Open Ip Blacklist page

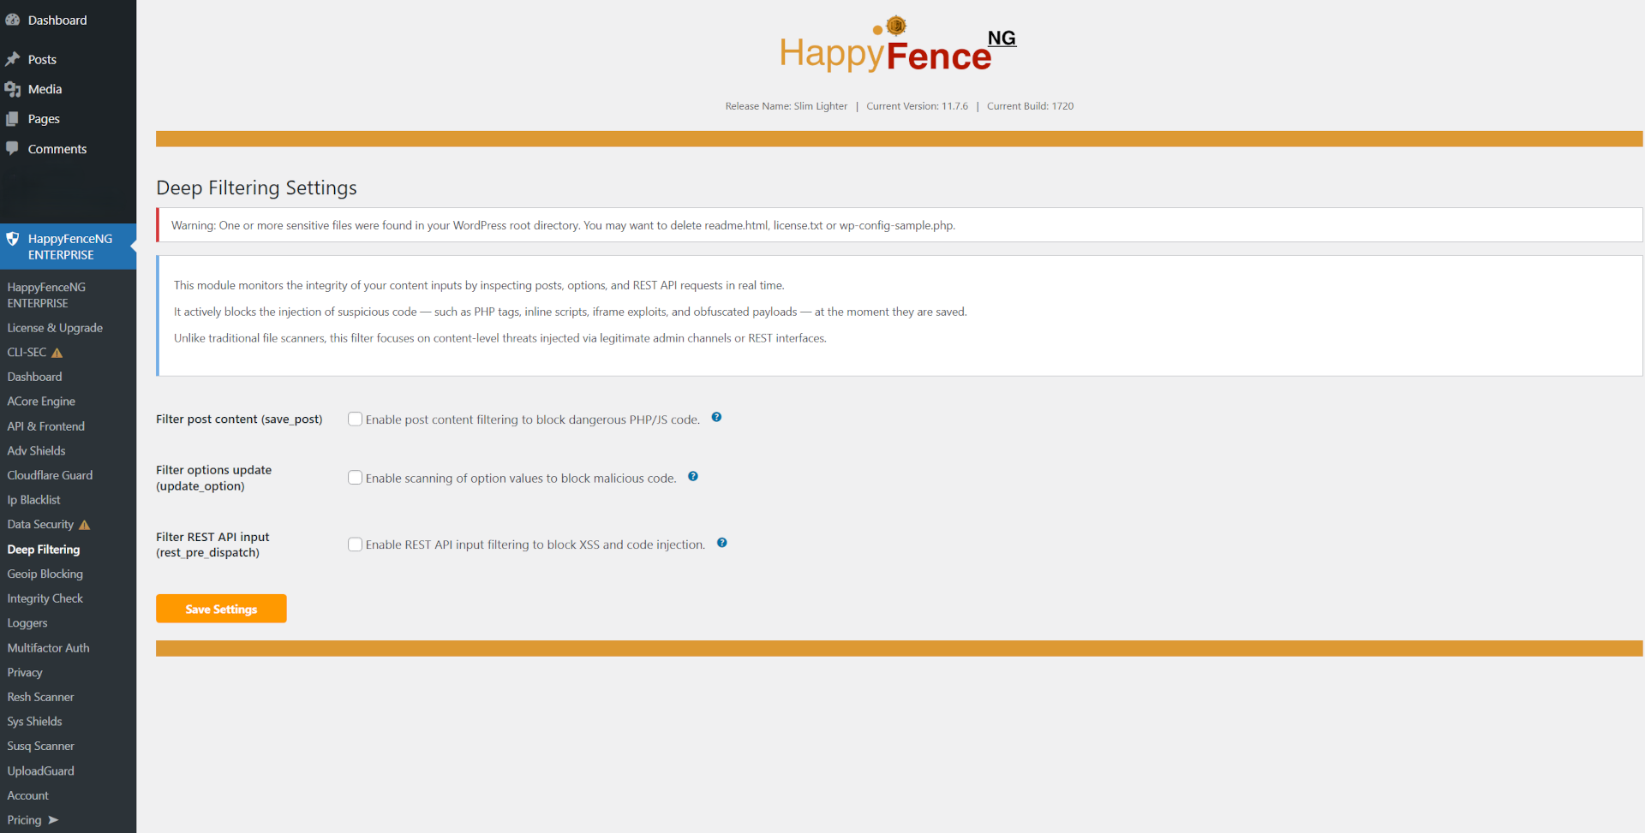pyautogui.click(x=33, y=500)
